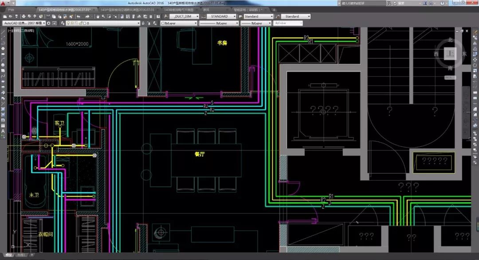The width and height of the screenshot is (479, 260).
Task: Click the layer color swatch in layer dropdown
Action: [84, 23]
